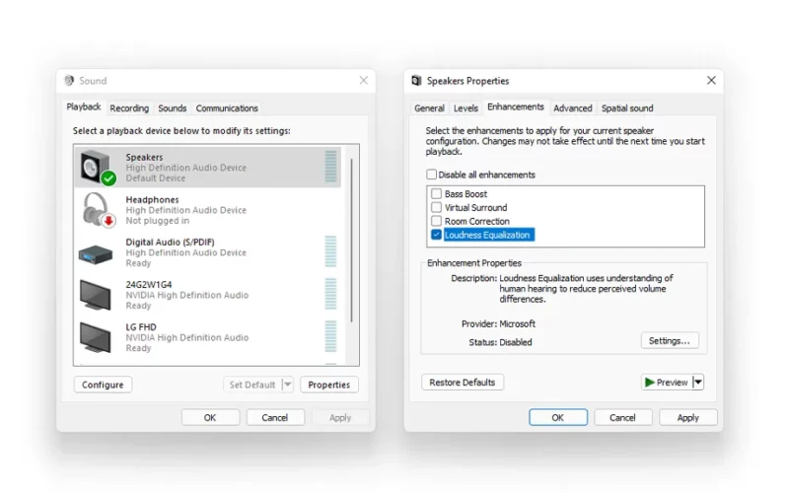Select the Speakers device icon
Viewport: 789px width, 493px height.
click(97, 168)
